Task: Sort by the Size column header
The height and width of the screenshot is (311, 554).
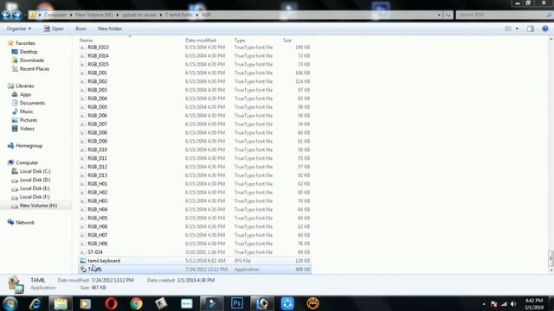Action: tap(287, 41)
